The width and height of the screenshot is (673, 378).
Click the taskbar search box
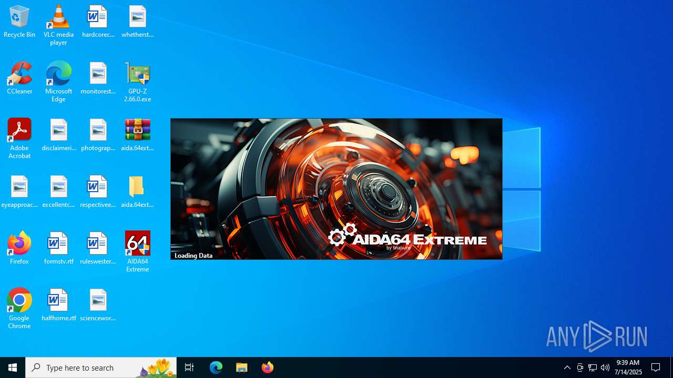click(101, 367)
